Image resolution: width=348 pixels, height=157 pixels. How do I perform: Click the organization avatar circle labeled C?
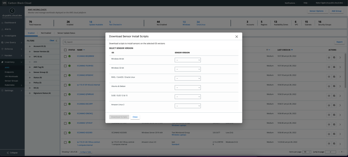point(12,11)
